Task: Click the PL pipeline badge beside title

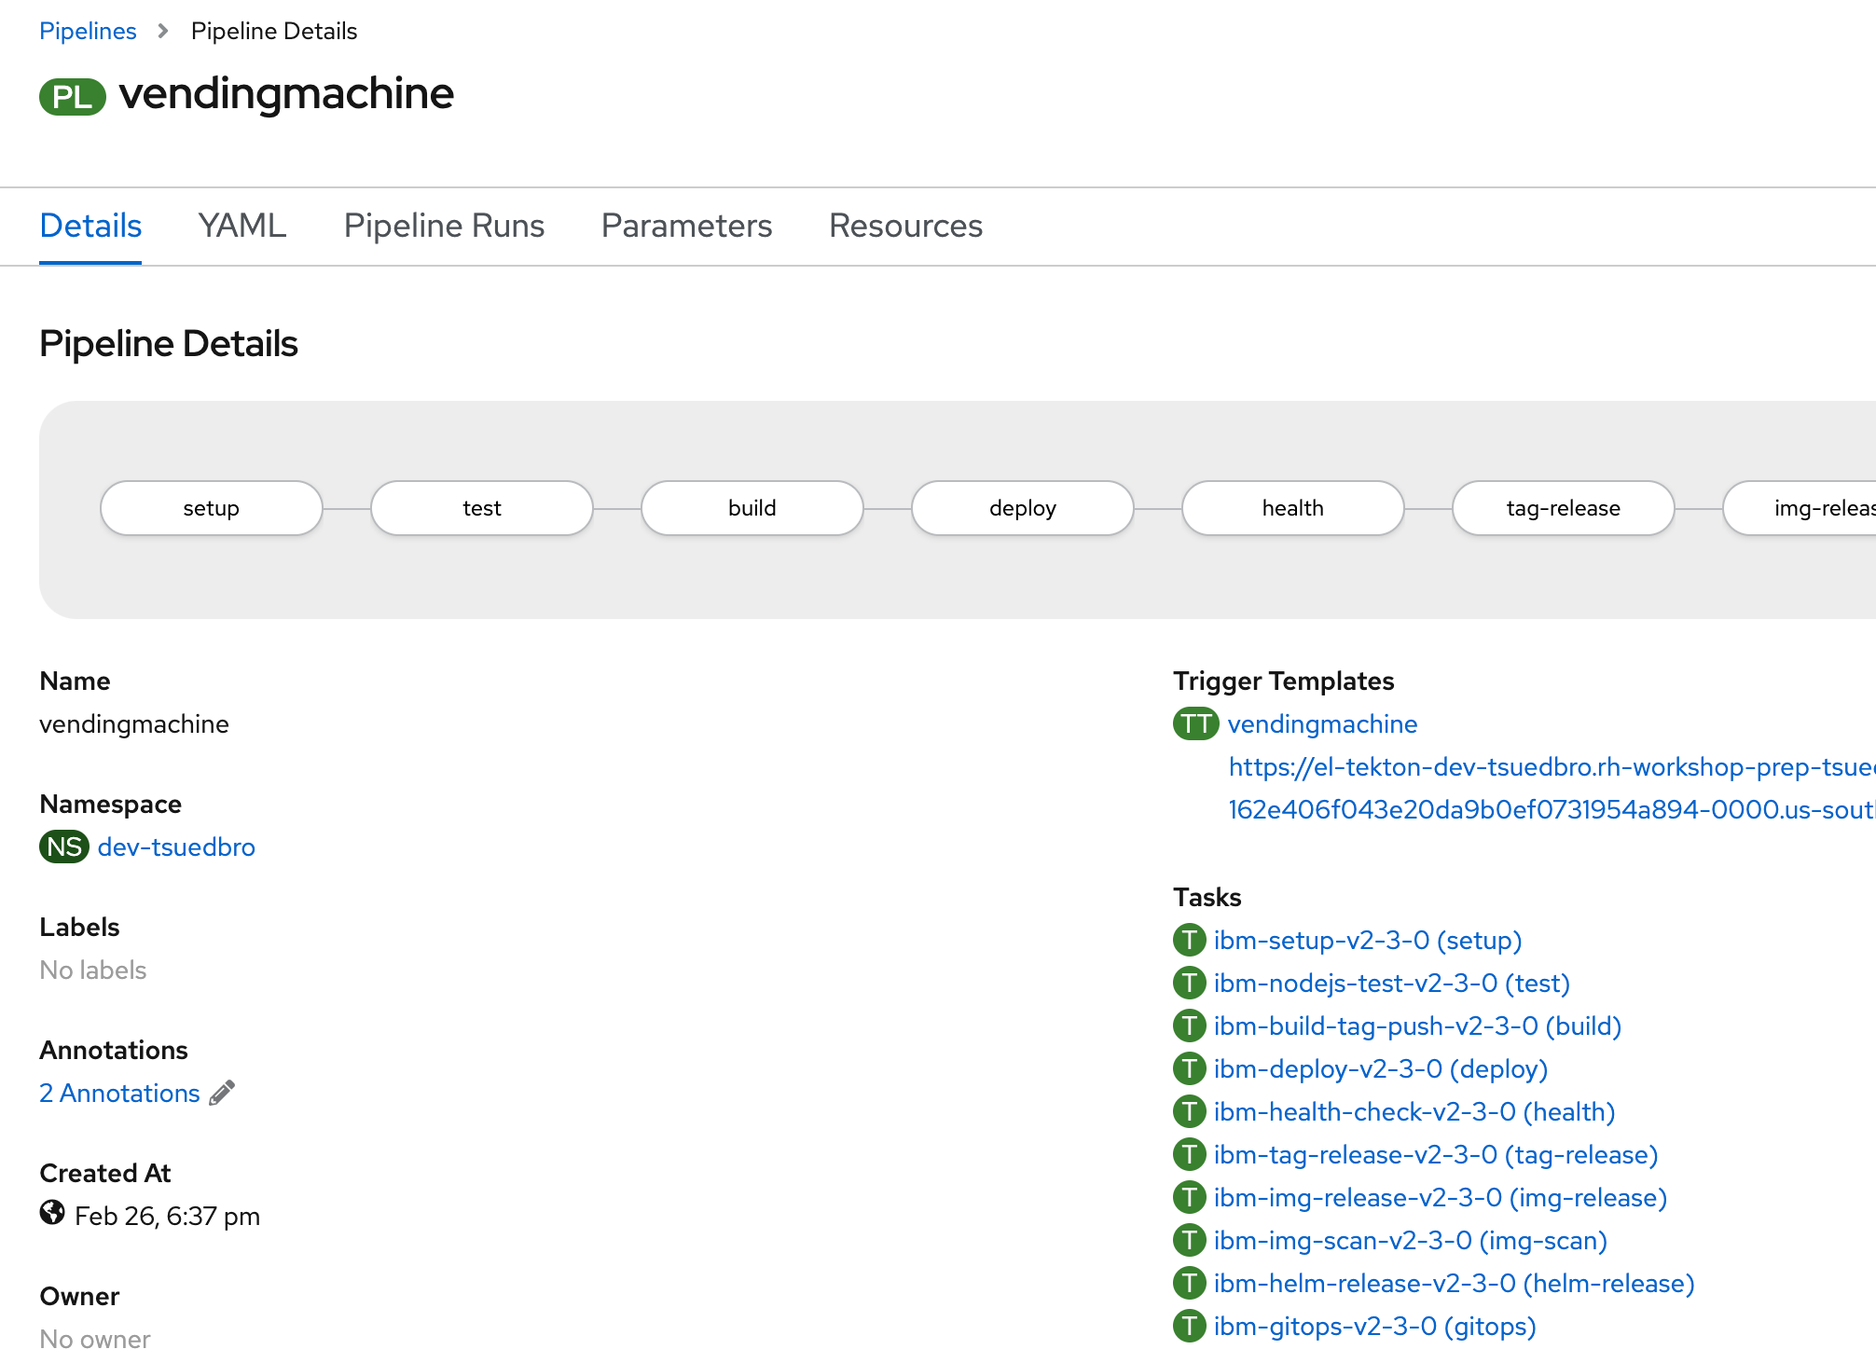Action: coord(72,96)
